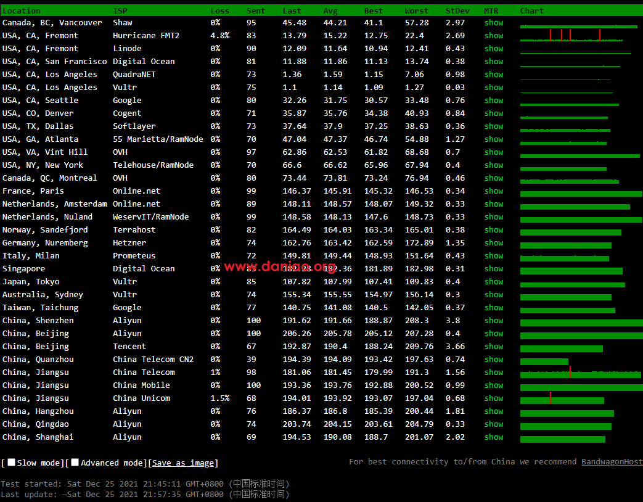
Task: Show MTR for Jiangsu China Mobile
Action: click(494, 385)
